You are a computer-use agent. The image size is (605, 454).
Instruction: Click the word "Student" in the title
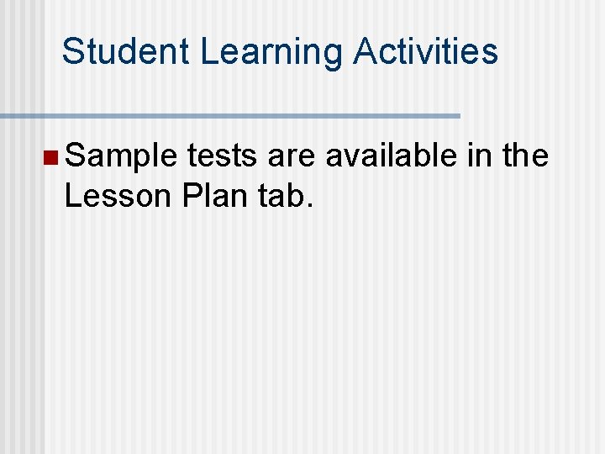click(x=127, y=51)
